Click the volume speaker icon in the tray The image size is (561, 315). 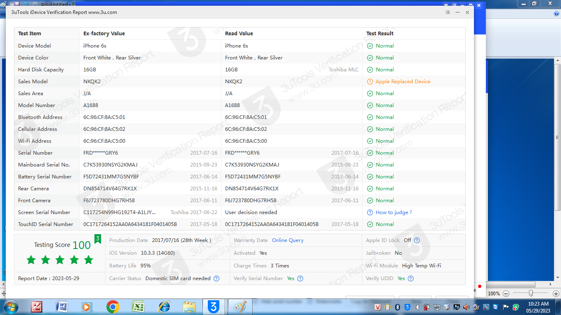coord(466,307)
